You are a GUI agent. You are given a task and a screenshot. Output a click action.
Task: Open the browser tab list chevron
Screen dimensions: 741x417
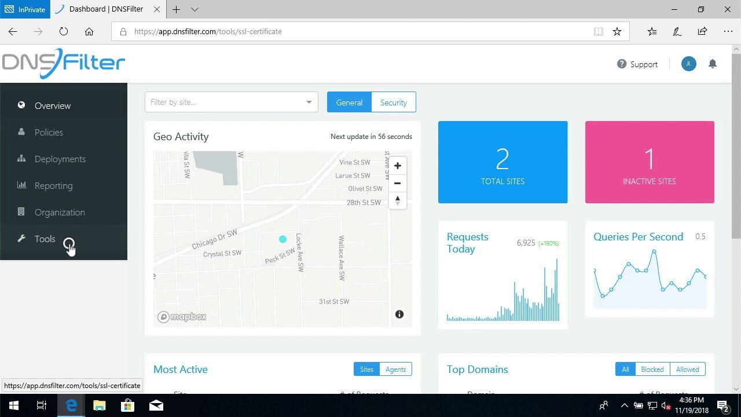pos(195,9)
